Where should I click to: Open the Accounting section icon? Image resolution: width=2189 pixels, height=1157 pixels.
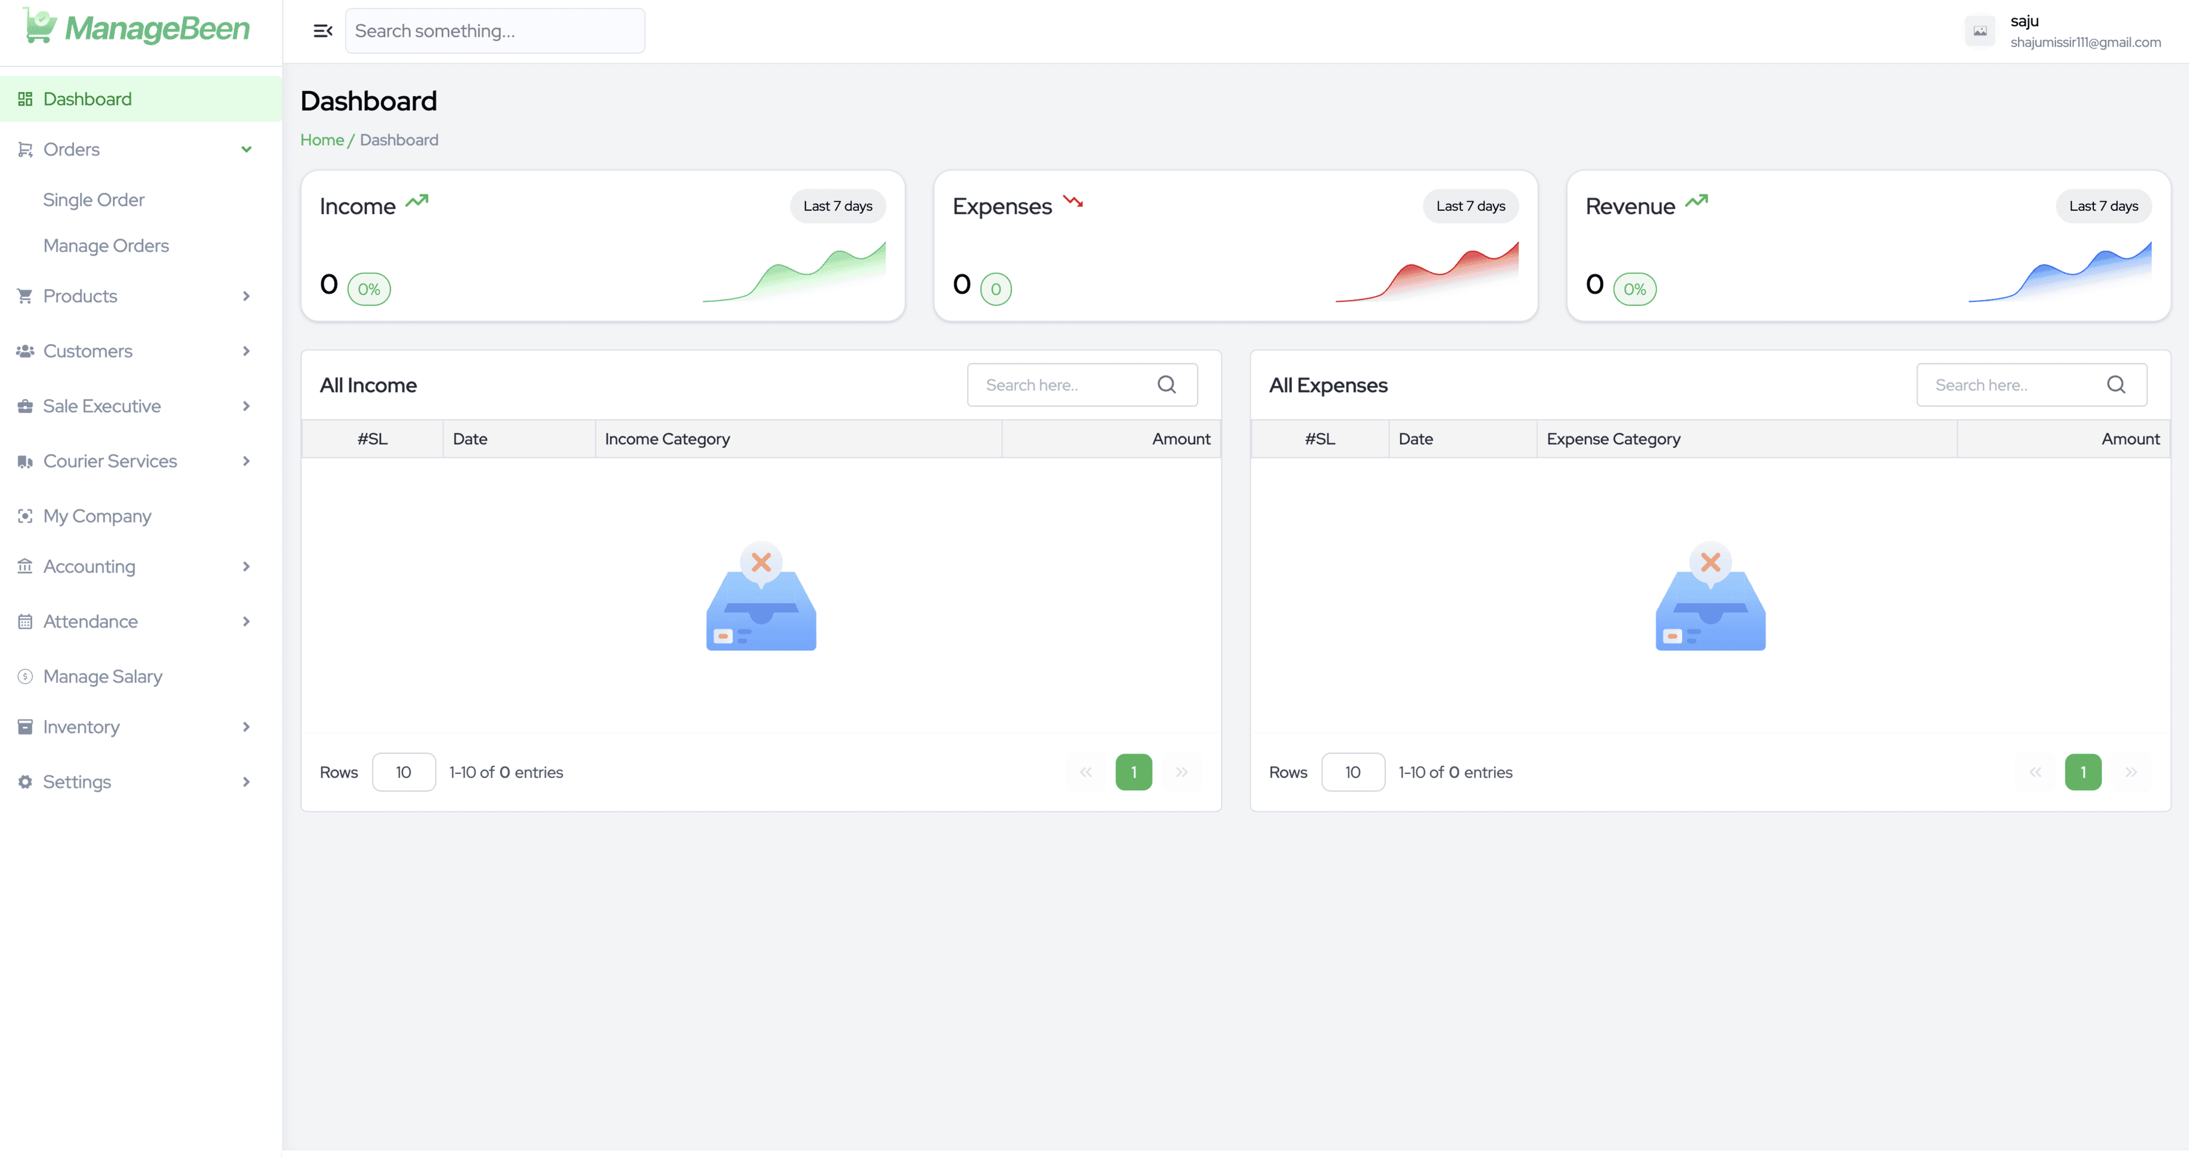click(25, 566)
